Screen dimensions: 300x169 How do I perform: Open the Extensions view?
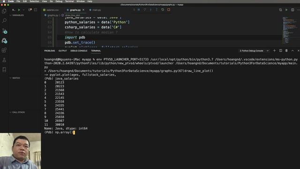point(4,50)
